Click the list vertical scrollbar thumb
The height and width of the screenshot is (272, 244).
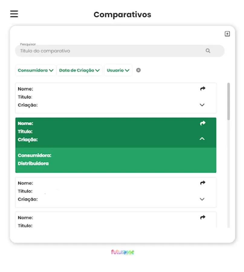pos(229,102)
